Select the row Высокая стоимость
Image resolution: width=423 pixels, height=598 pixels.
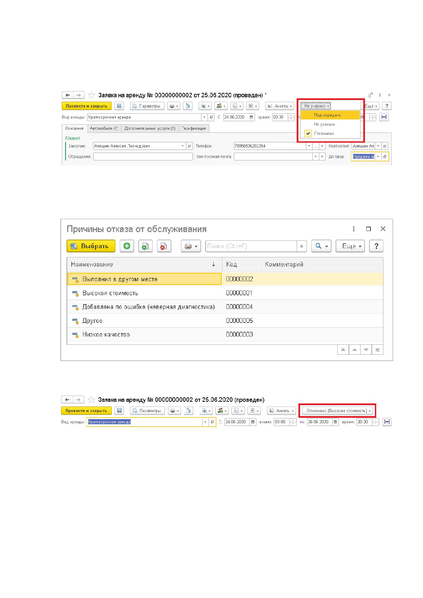(225, 293)
